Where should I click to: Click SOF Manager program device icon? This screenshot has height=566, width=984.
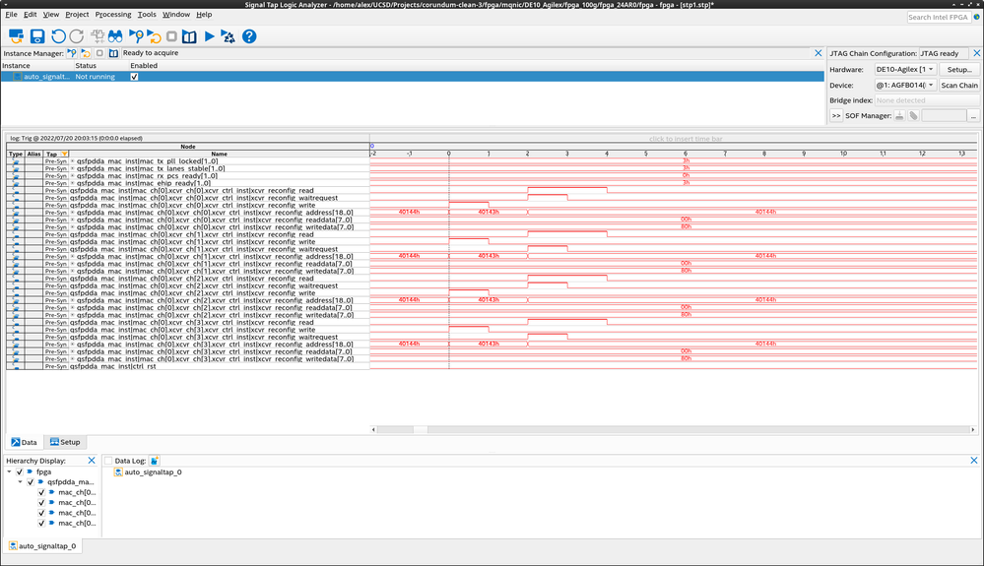tap(899, 116)
